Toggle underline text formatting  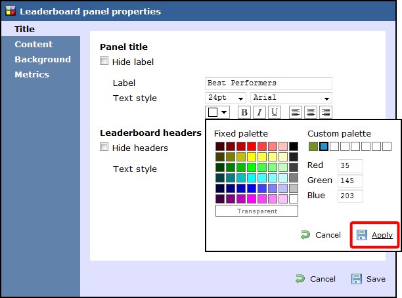tap(275, 112)
